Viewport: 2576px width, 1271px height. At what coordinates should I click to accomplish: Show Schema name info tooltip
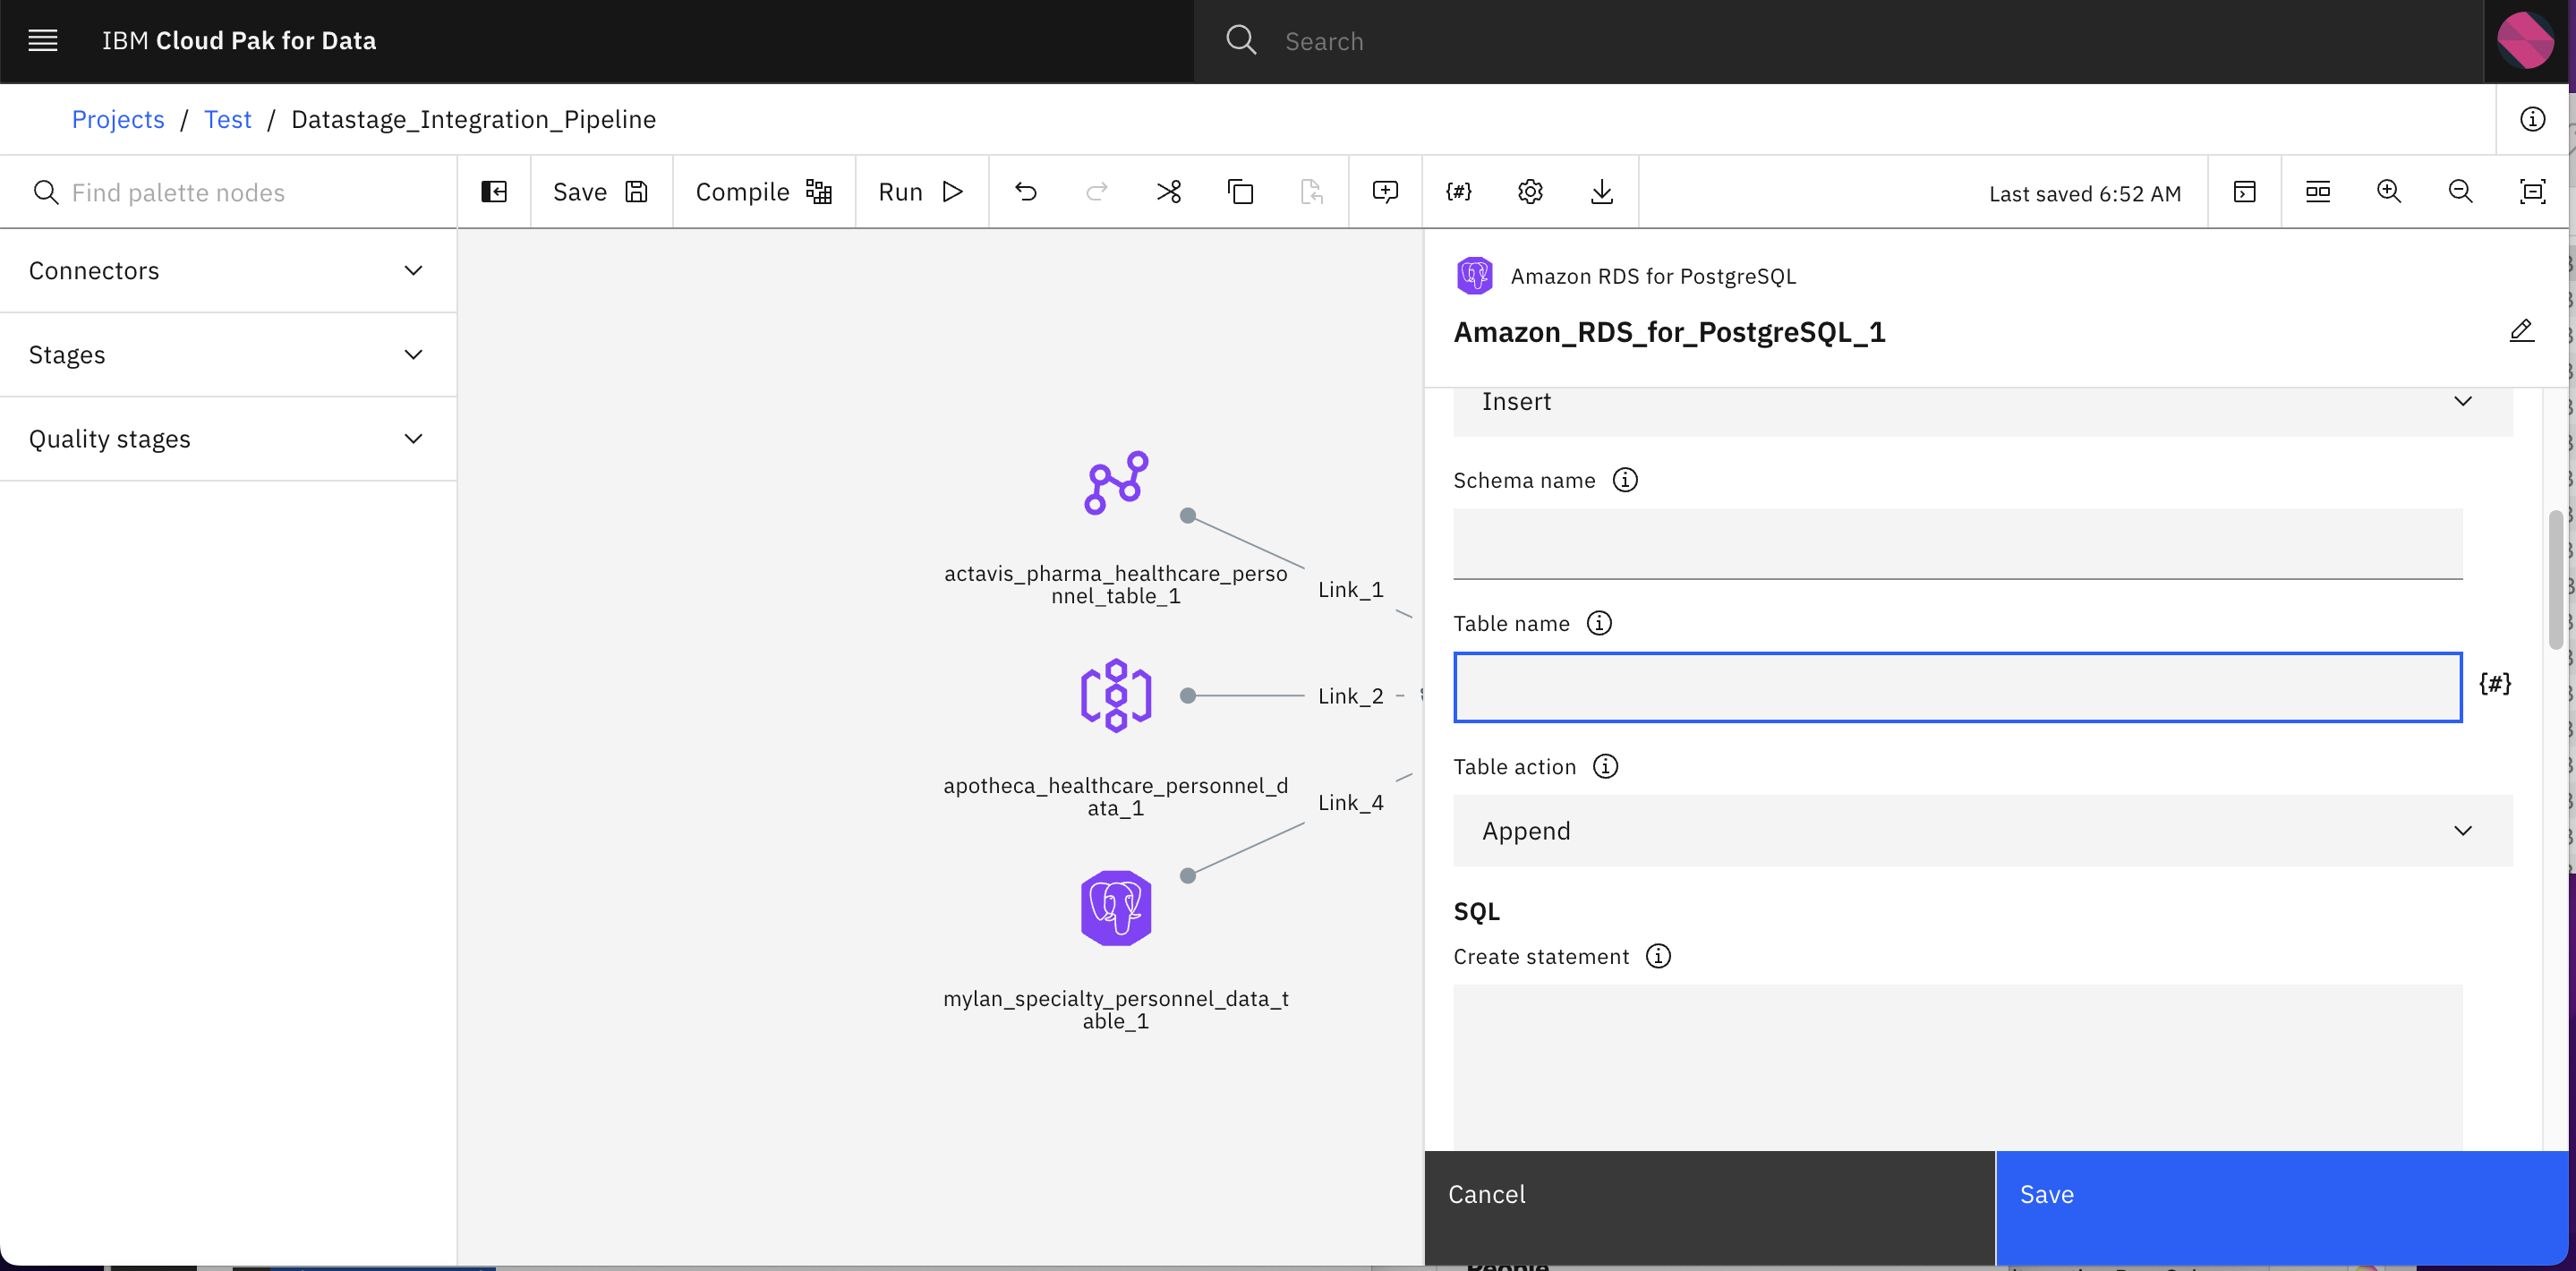1625,480
